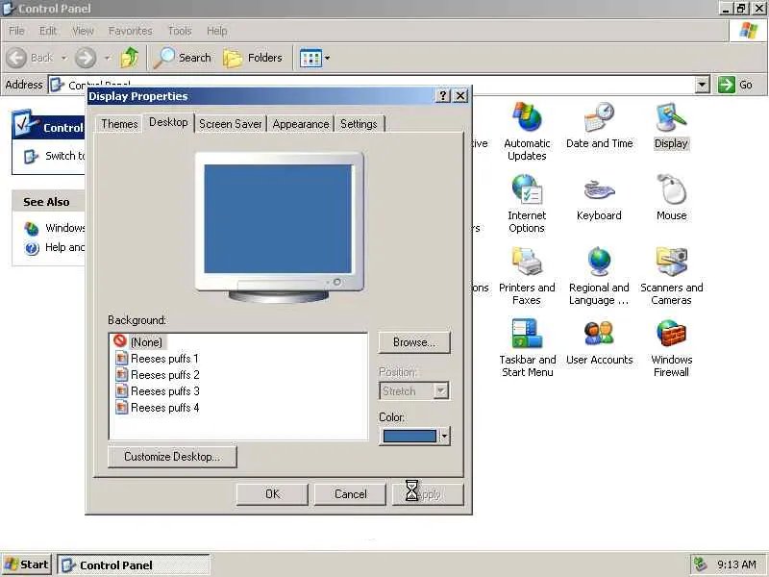769x577 pixels.
Task: Open the Position Stretch dropdown
Action: click(441, 390)
